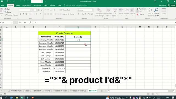Click Tell me what you want to do
Image resolution: width=176 pixels, height=99 pixels.
pyautogui.click(x=76, y=5)
